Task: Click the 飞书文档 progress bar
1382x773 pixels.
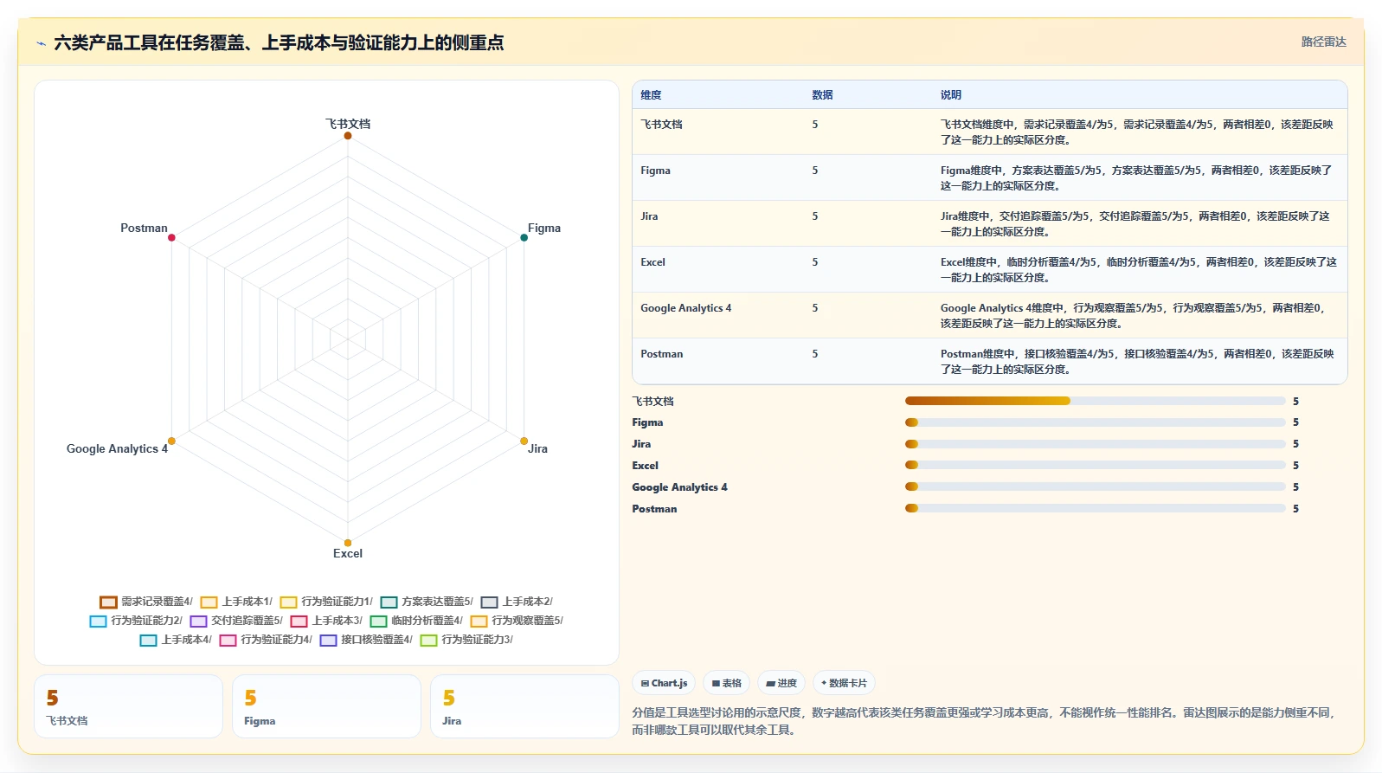Action: (x=1095, y=401)
